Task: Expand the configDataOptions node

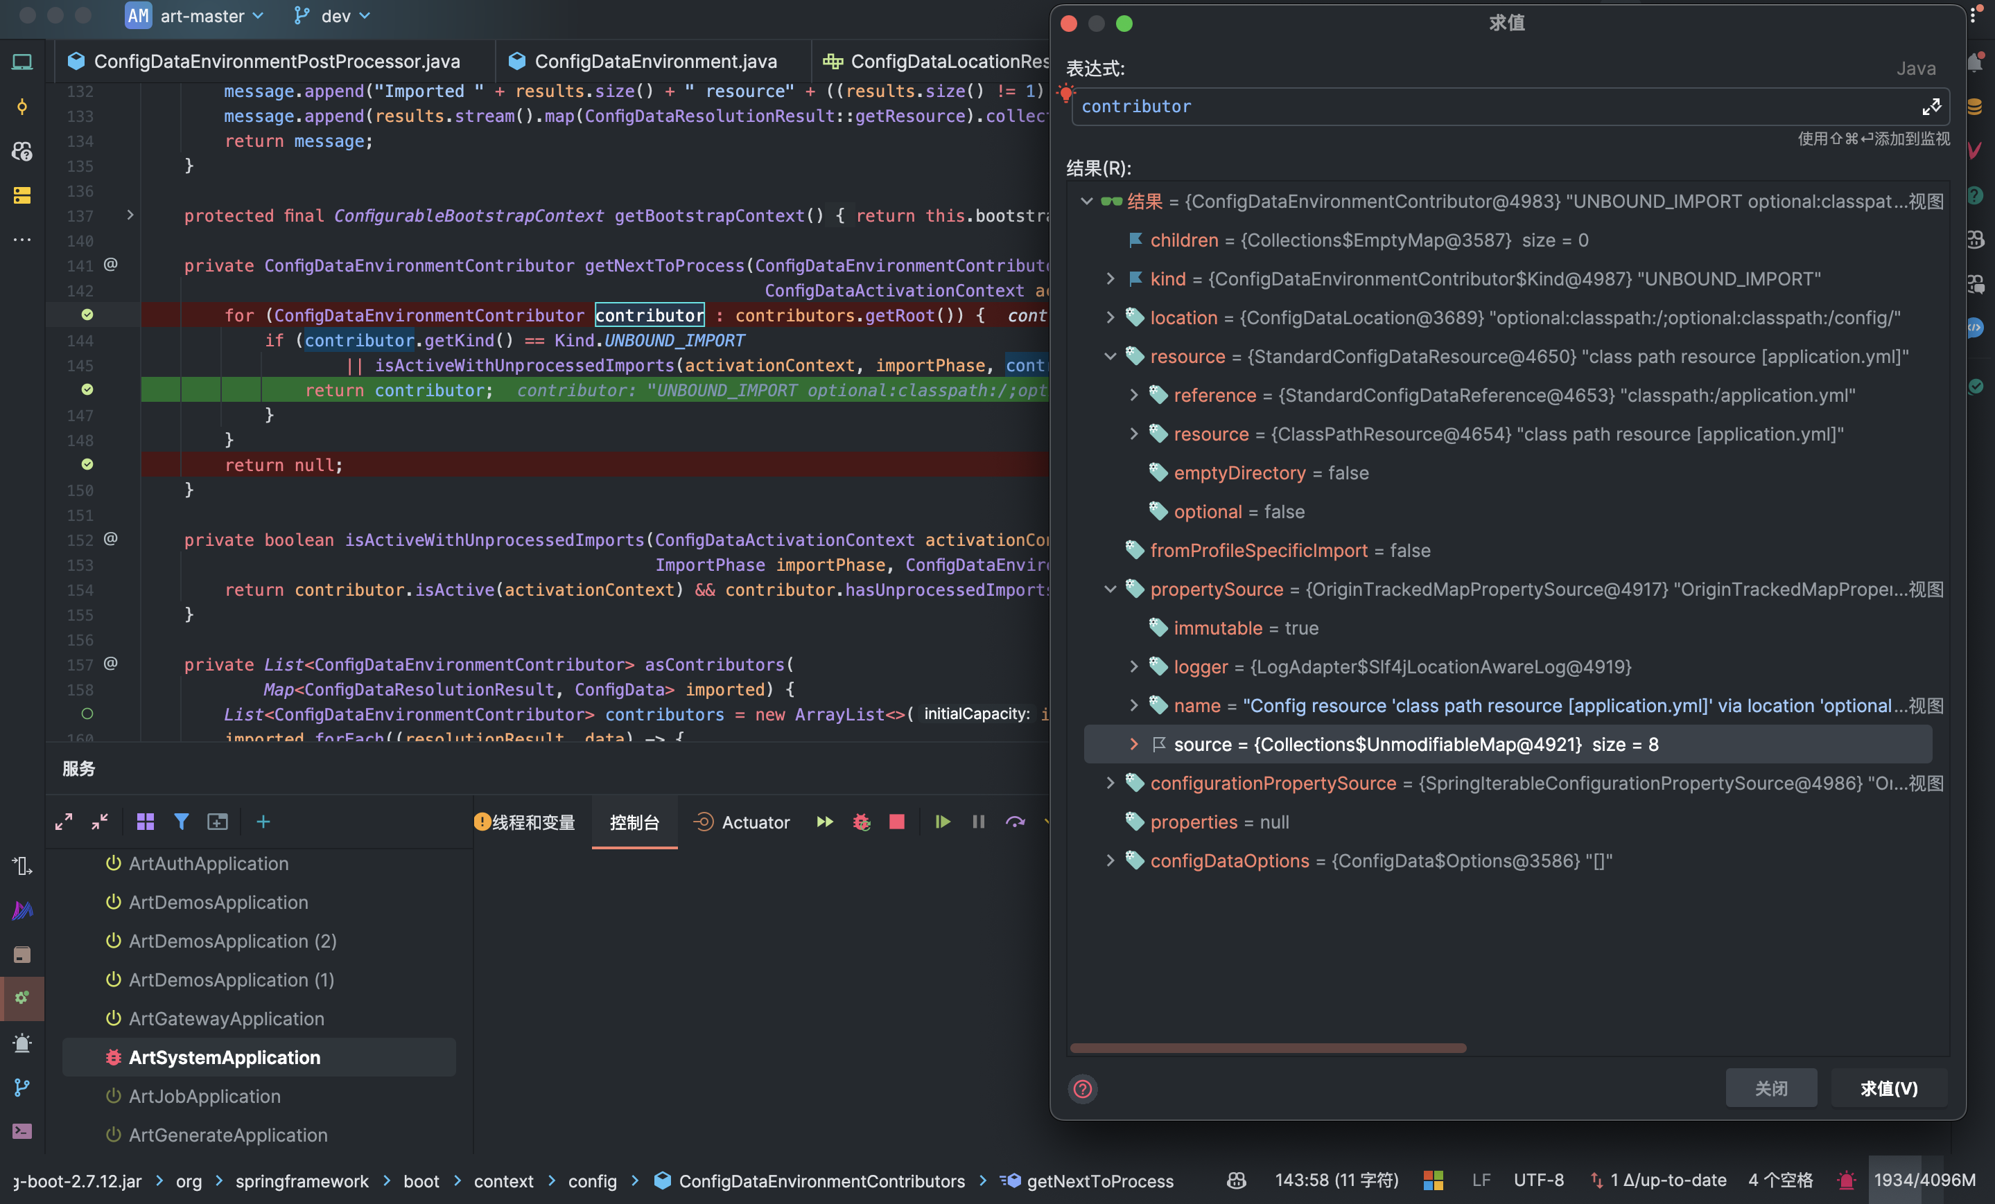Action: 1110,861
